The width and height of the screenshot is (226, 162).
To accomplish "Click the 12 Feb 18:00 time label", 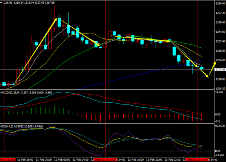I will pyautogui.click(x=136, y=160).
